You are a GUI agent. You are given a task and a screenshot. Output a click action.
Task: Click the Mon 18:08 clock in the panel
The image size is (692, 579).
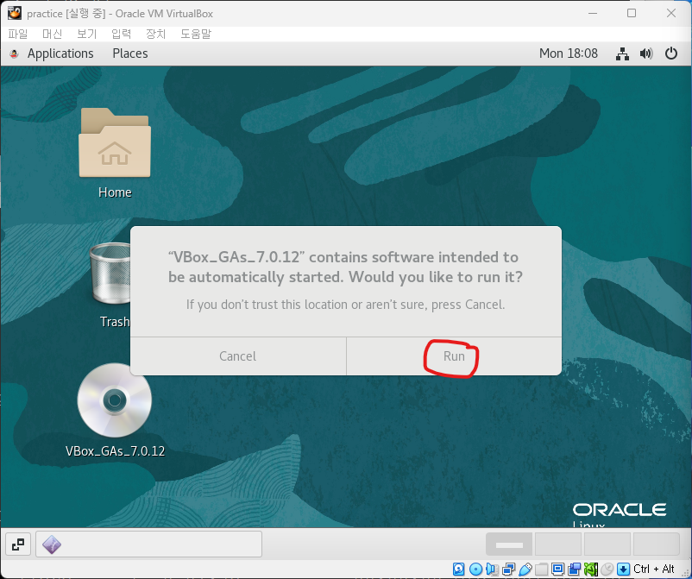[569, 53]
